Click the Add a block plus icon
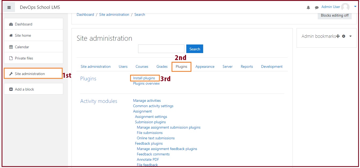The image size is (360, 168). coord(11,89)
